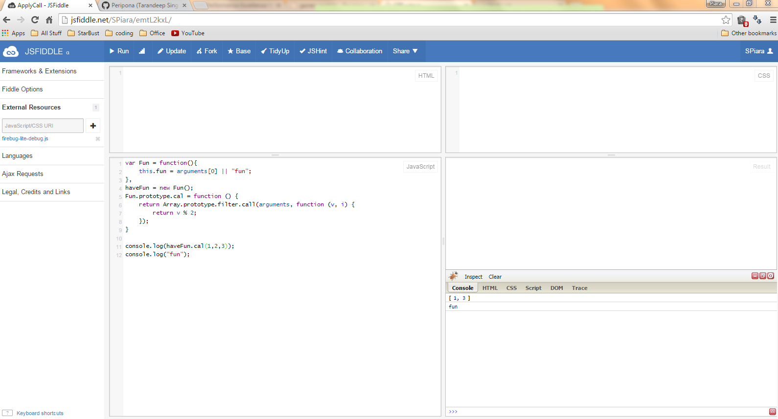The width and height of the screenshot is (778, 419).
Task: Add external resource with plus button
Action: (93, 126)
